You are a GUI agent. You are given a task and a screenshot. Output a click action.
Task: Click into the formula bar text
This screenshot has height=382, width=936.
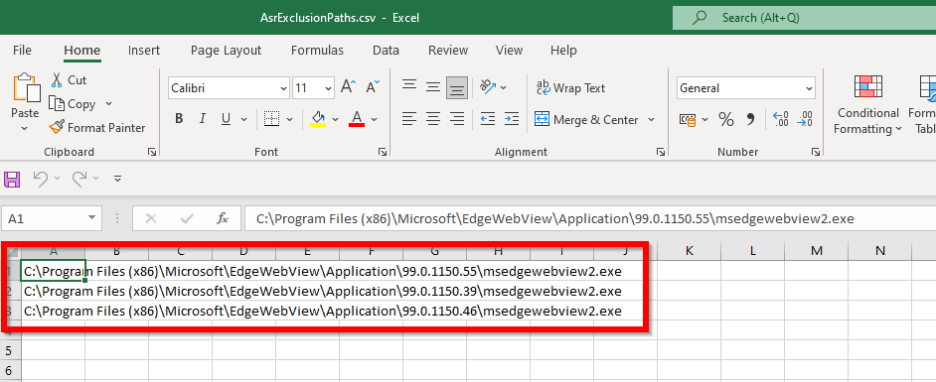(590, 218)
